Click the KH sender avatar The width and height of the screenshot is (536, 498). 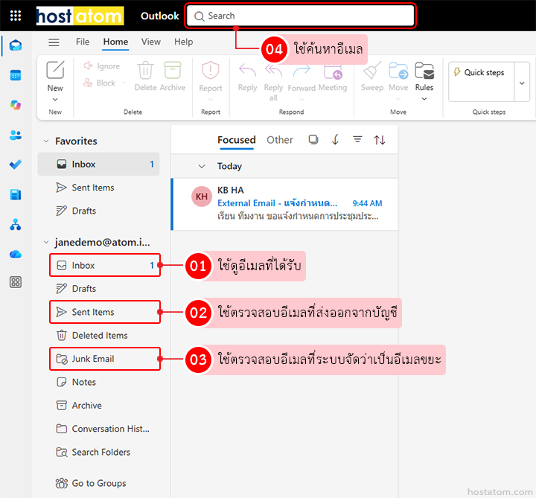201,197
